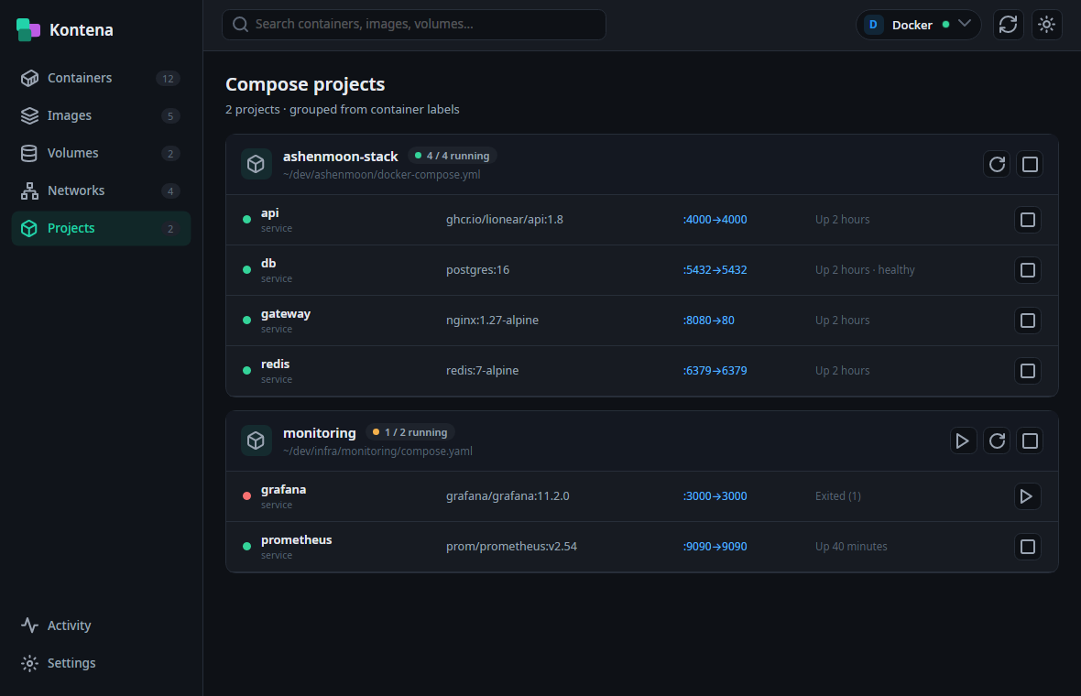Click the Up 40 minutes status
This screenshot has height=696, width=1081.
point(851,546)
